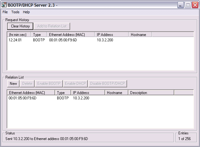Click Relation List Ethernet Address (MAC) header
The width and height of the screenshot is (200, 147).
[31, 93]
